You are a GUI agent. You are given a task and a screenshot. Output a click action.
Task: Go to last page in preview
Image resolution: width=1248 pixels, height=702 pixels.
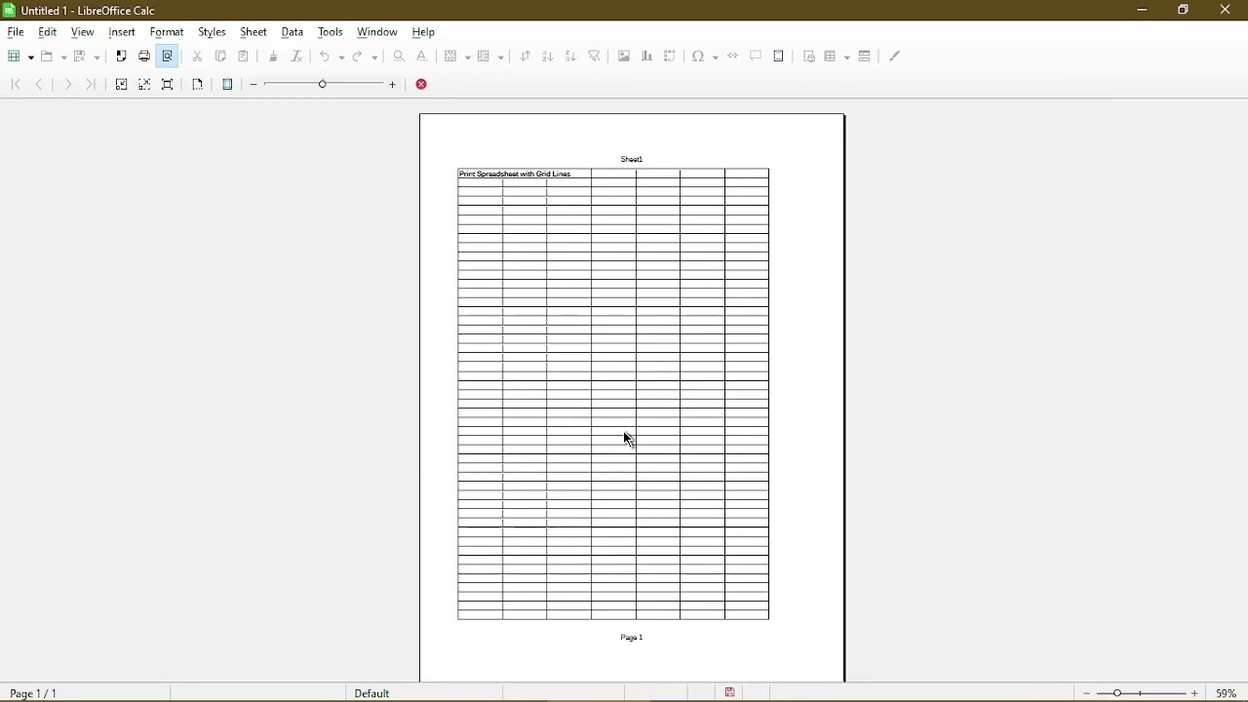click(91, 85)
